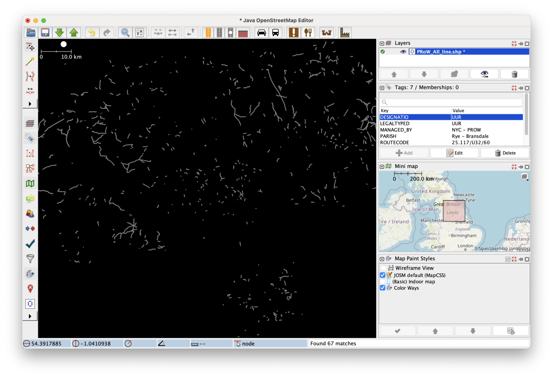This screenshot has width=553, height=378.
Task: Uncheck JOSM default (MapCSS) style
Action: [383, 275]
